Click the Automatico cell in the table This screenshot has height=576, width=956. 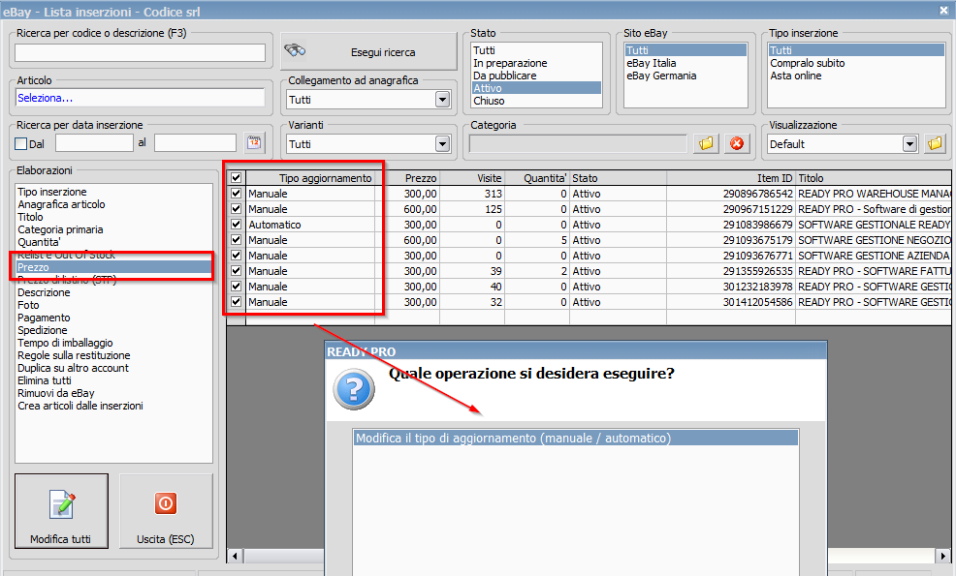[310, 224]
